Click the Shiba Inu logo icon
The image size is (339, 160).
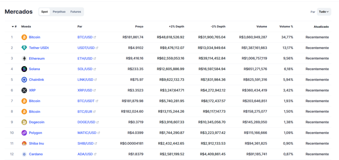tap(24, 143)
